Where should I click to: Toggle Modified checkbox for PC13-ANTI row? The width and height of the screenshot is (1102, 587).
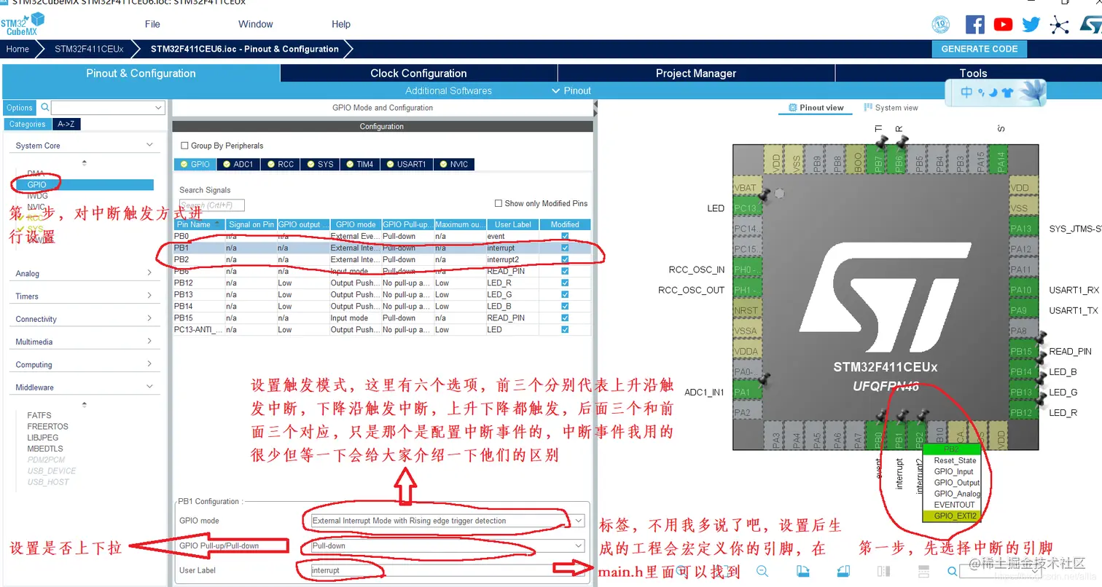pos(565,329)
